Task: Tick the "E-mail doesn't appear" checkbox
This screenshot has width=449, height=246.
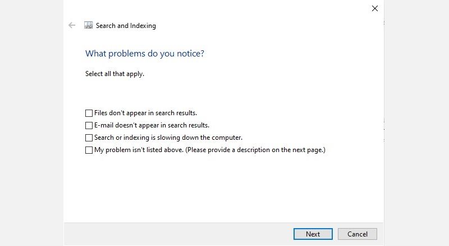Action: tap(89, 125)
